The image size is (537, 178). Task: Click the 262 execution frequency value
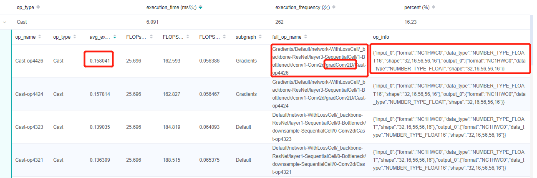coord(280,22)
